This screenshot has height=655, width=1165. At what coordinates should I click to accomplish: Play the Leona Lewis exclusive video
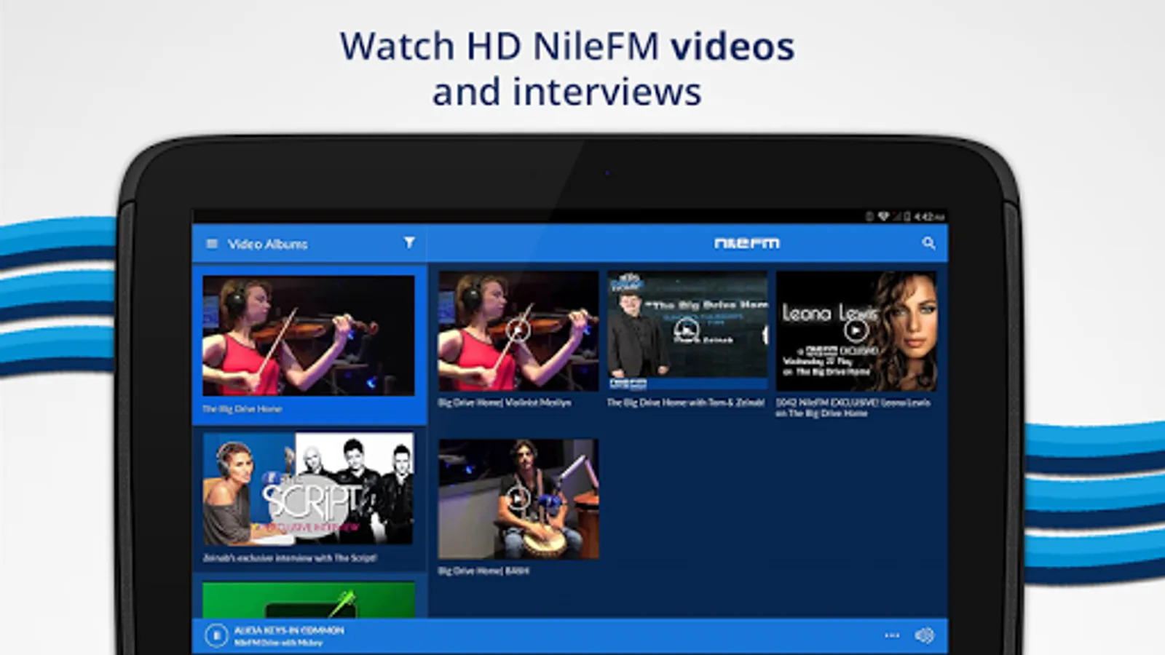click(x=856, y=331)
